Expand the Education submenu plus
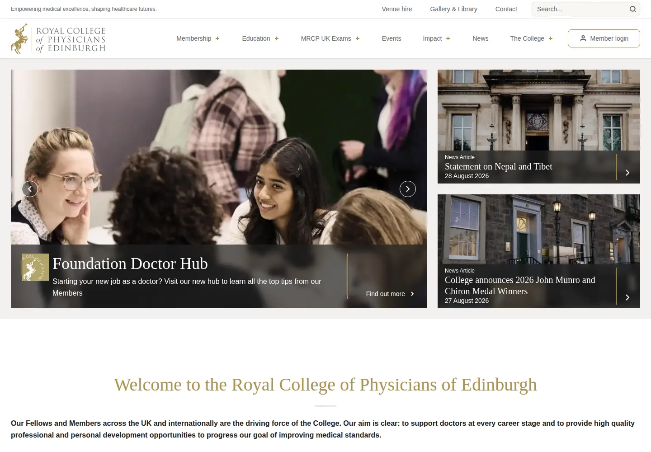The image size is (651, 452). pos(277,39)
